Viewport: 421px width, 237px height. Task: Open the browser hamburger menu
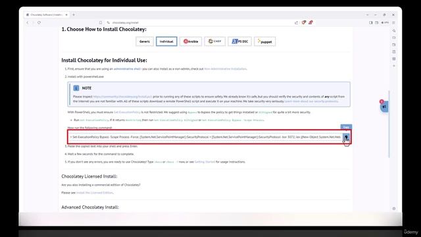point(393,22)
